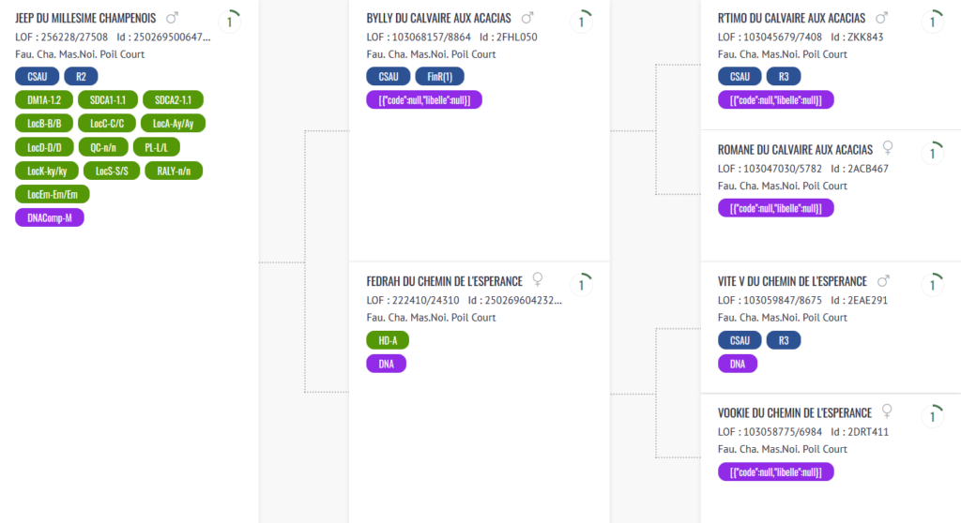This screenshot has width=961, height=523.
Task: Select the DM1A-1.2 green tag
Action: coord(44,100)
